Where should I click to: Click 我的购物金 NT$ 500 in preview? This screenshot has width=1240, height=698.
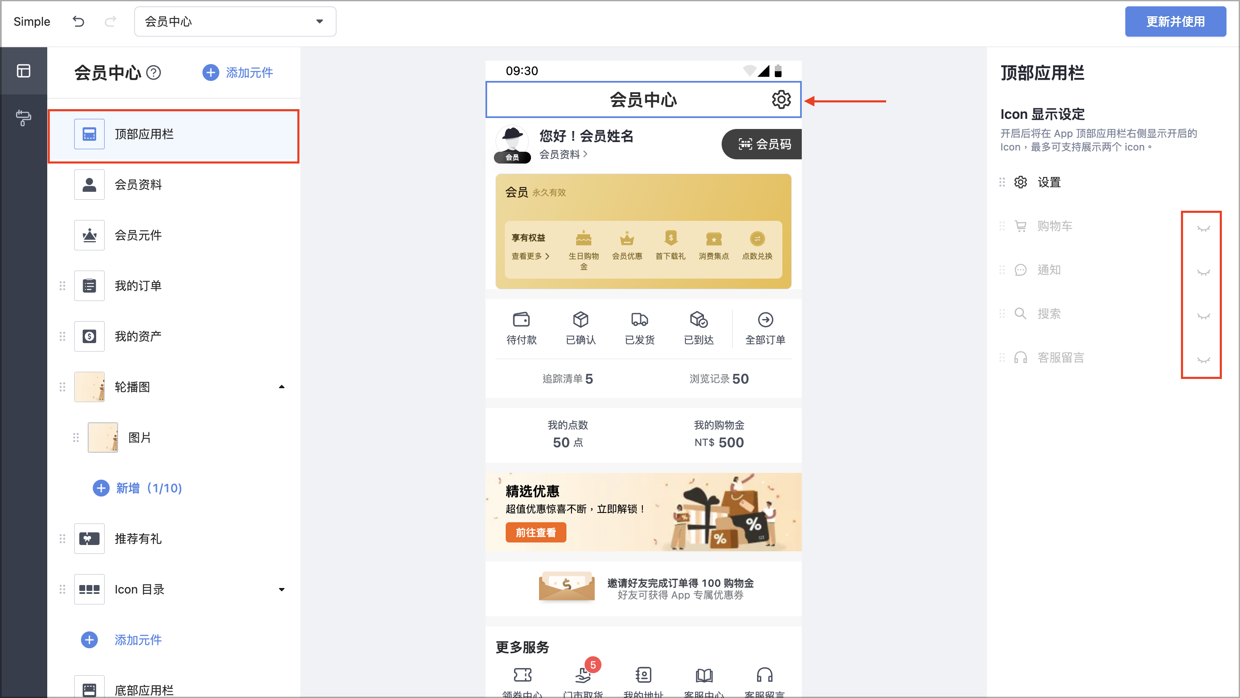pos(719,435)
